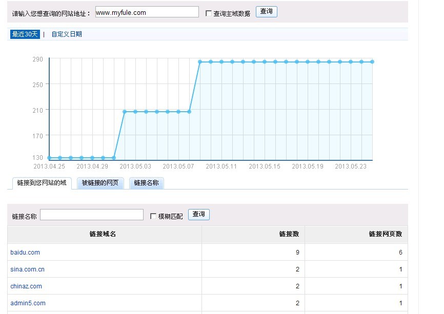Click the first chart data point at 2013.04.25

[49, 158]
